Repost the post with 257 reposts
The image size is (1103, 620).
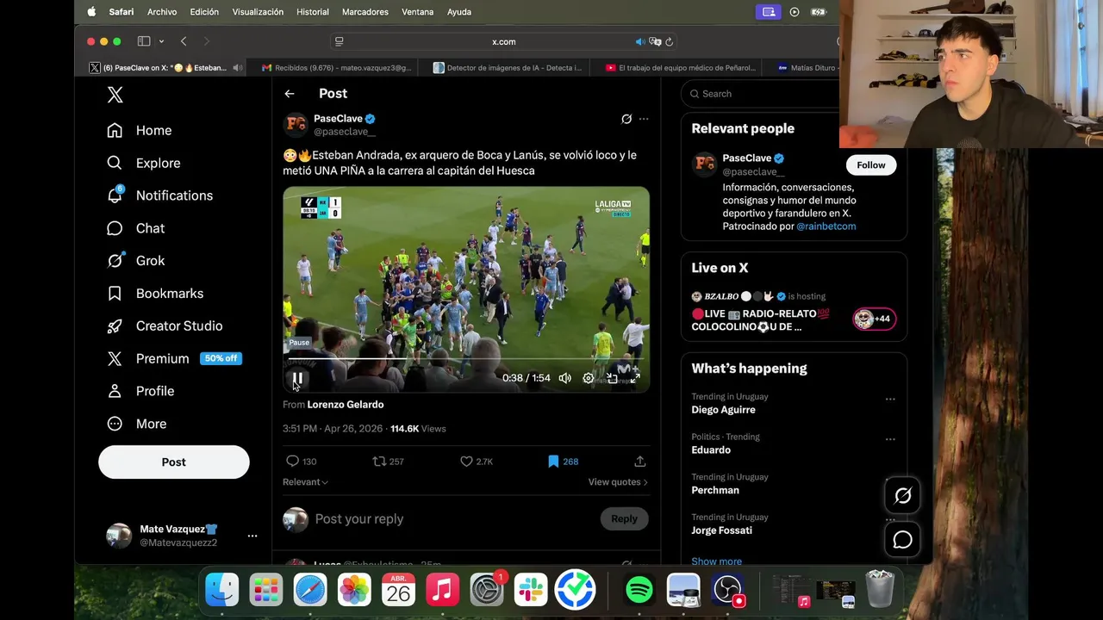click(388, 462)
